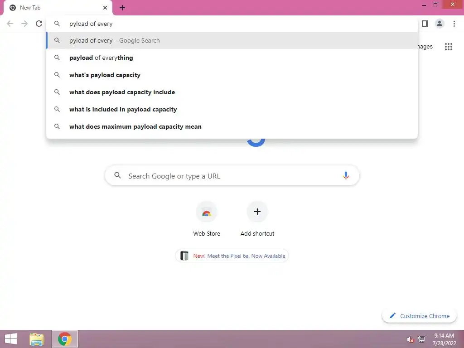Open the Web Store shortcut
The height and width of the screenshot is (348, 464).
(207, 219)
